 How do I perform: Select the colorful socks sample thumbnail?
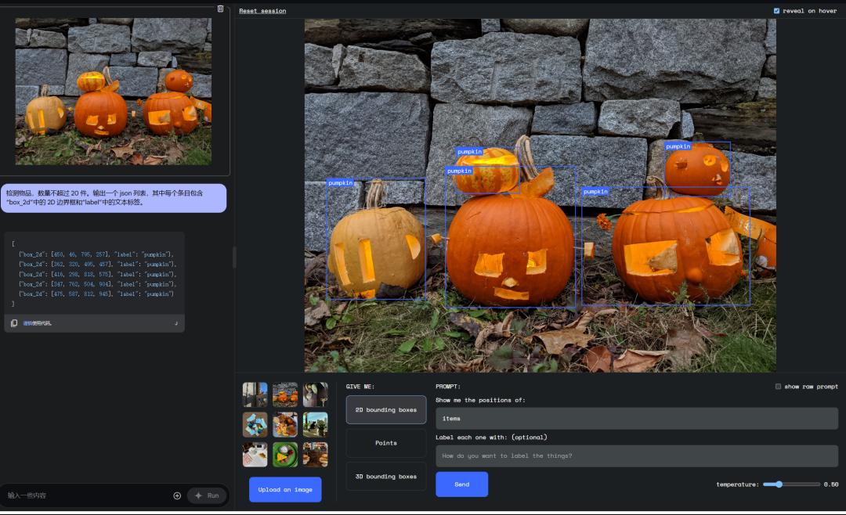click(x=255, y=425)
